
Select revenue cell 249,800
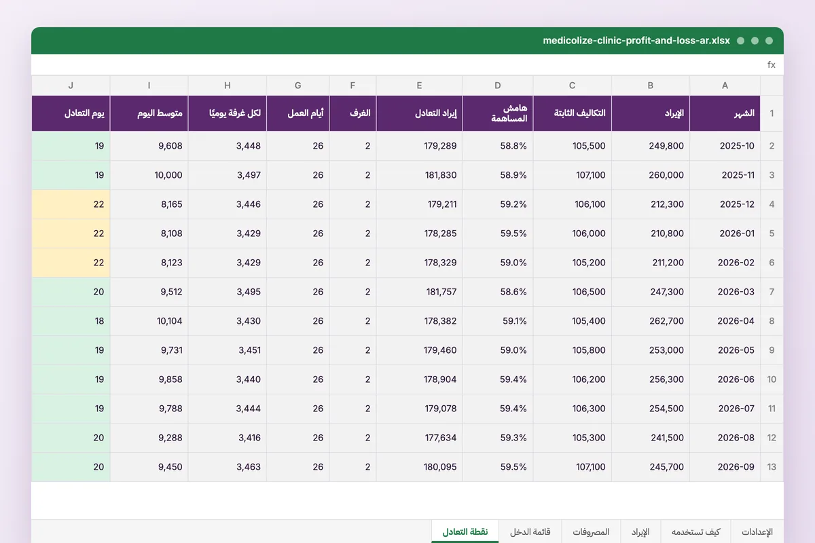[x=651, y=146]
